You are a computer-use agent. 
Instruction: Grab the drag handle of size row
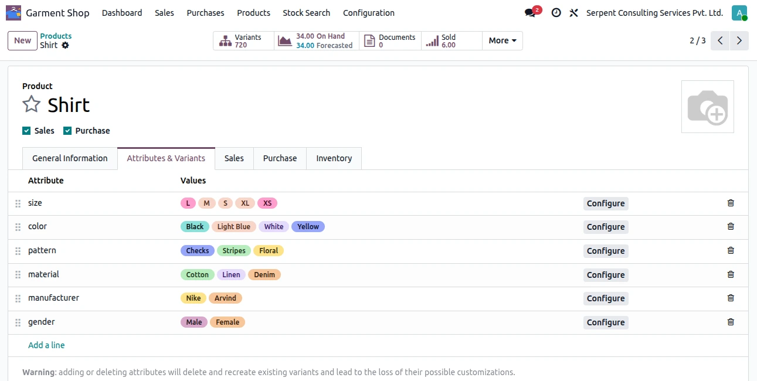tap(18, 203)
